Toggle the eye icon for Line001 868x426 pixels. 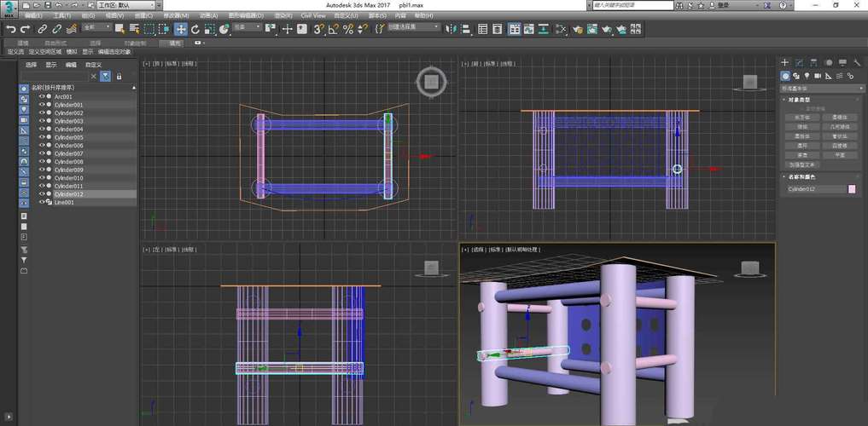tap(42, 202)
